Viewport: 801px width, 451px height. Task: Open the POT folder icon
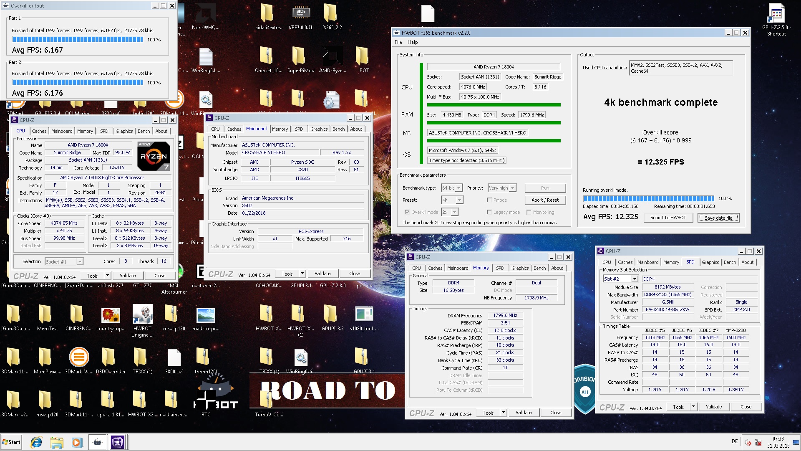pos(364,60)
